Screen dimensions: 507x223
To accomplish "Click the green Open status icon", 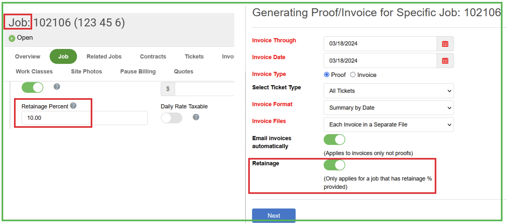I will point(12,38).
